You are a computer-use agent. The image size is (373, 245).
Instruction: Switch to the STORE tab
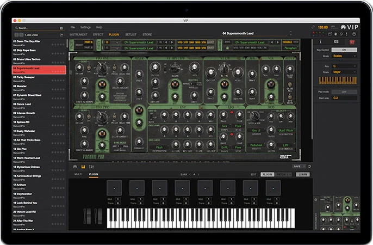(x=147, y=34)
